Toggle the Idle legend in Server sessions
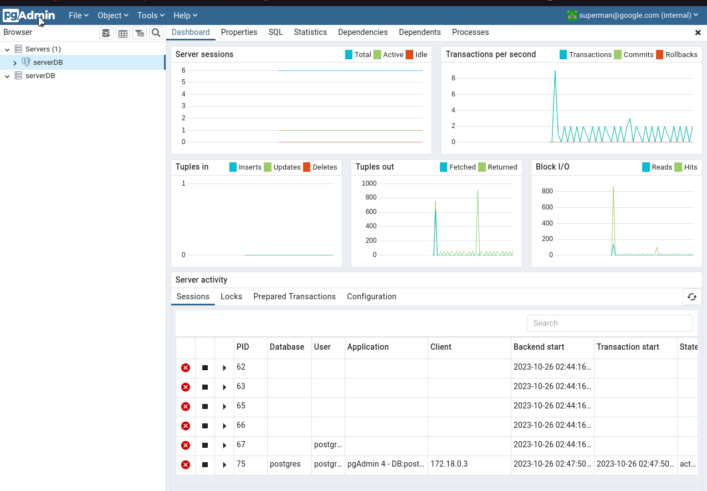 (409, 54)
